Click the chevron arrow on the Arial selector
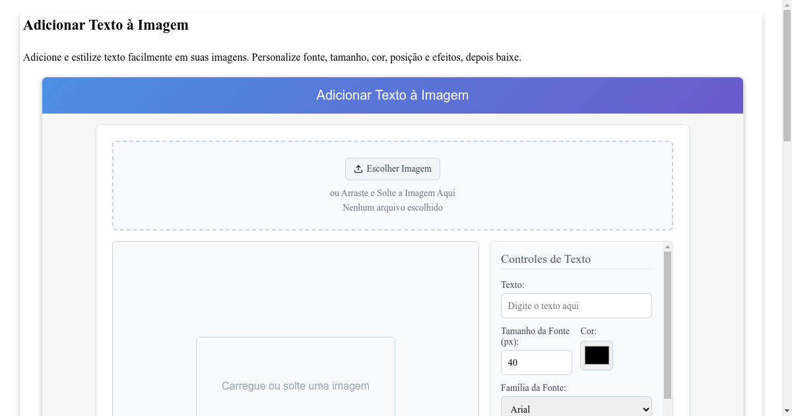The width and height of the screenshot is (792, 416). point(644,408)
